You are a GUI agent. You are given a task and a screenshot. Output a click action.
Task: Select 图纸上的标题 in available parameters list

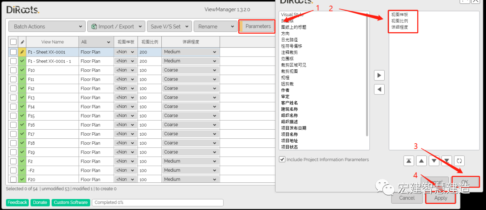293,27
